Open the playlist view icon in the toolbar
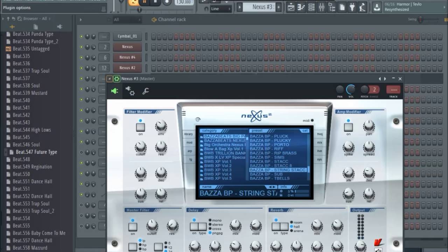 click(x=291, y=7)
